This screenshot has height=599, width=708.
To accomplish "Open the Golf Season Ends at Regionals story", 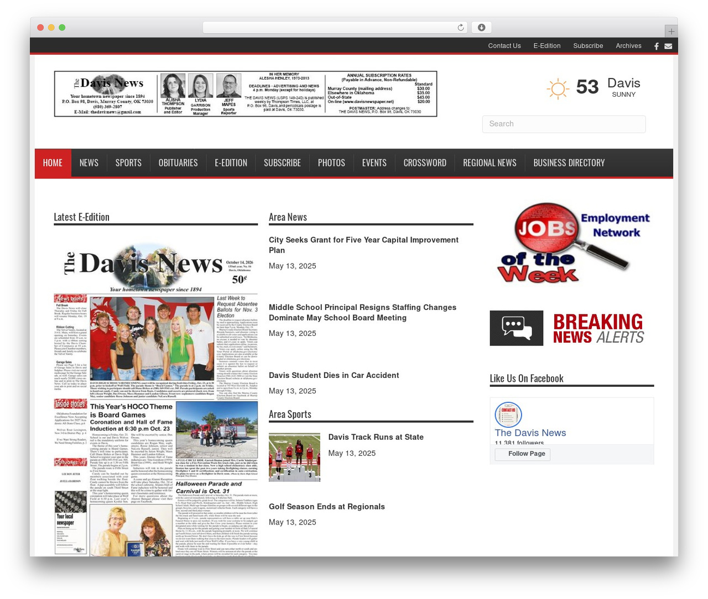I will pyautogui.click(x=327, y=507).
